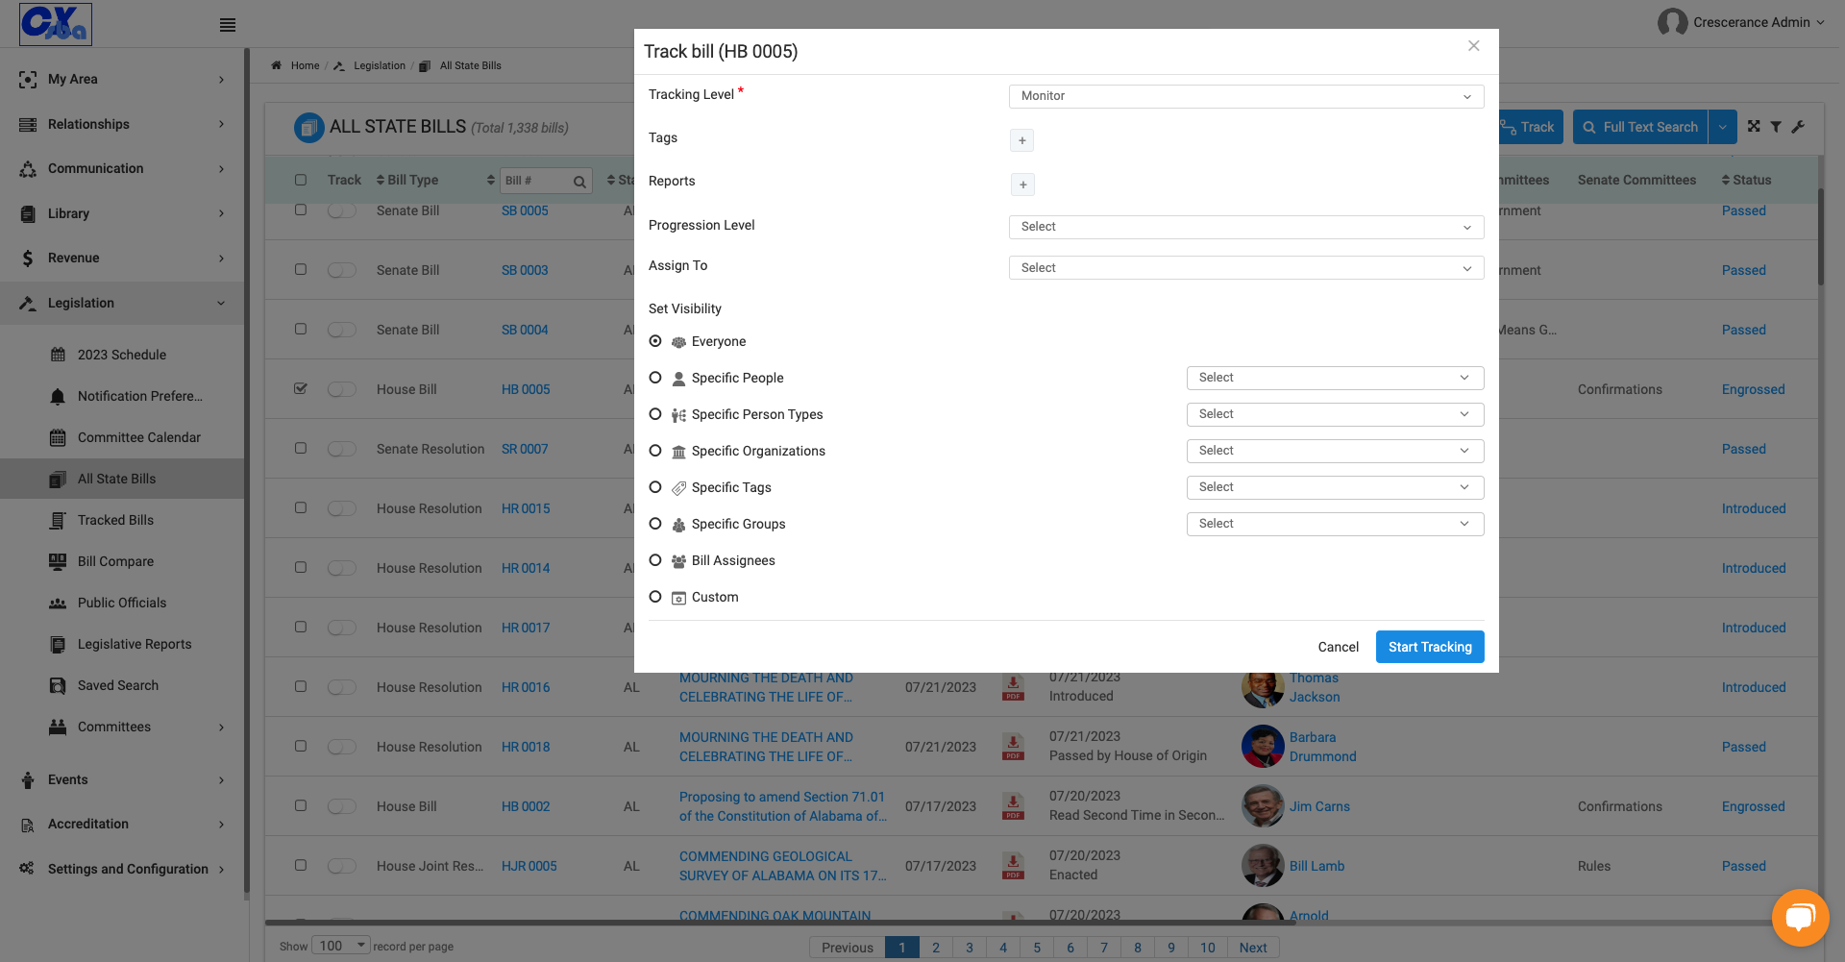
Task: Add a report with plus icon
Action: (x=1022, y=185)
